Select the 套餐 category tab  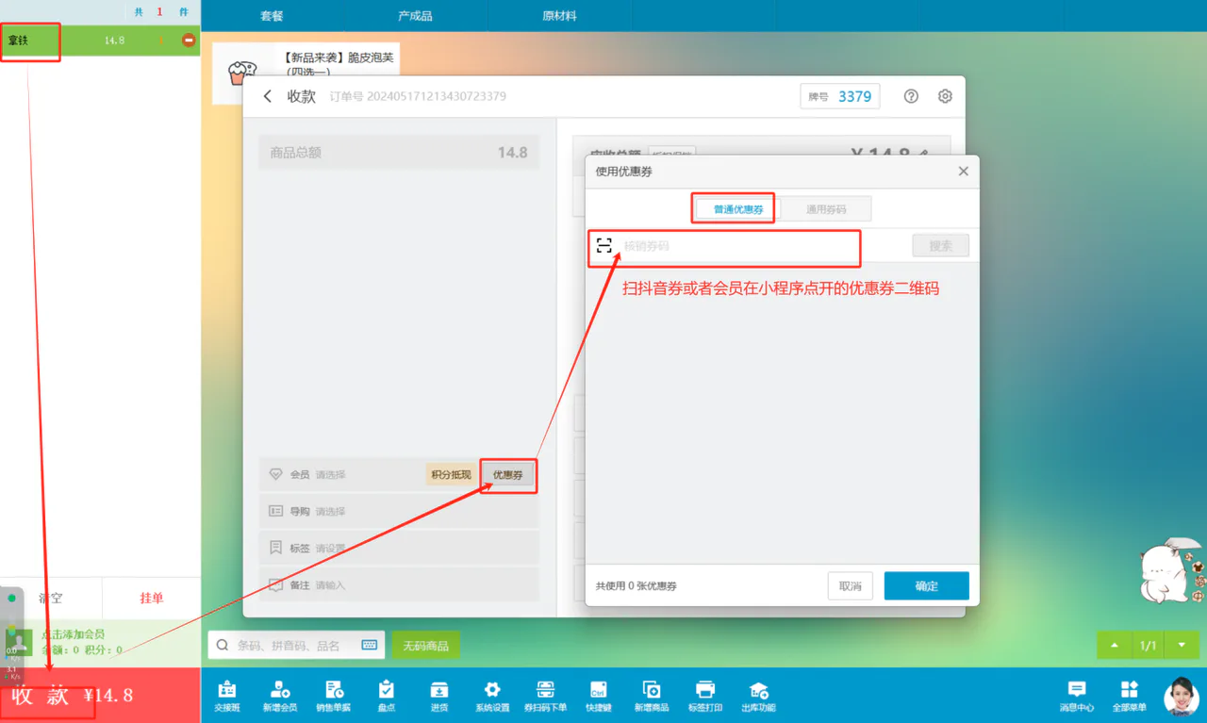click(x=273, y=16)
